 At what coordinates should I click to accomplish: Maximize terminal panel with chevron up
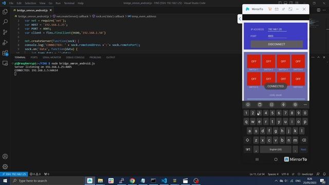point(318,57)
